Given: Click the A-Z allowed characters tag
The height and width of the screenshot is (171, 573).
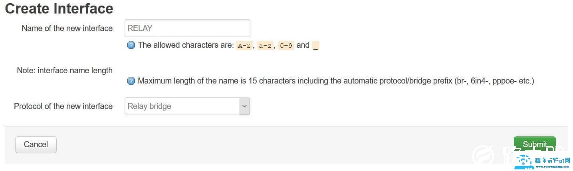Looking at the screenshot, I should tap(244, 45).
